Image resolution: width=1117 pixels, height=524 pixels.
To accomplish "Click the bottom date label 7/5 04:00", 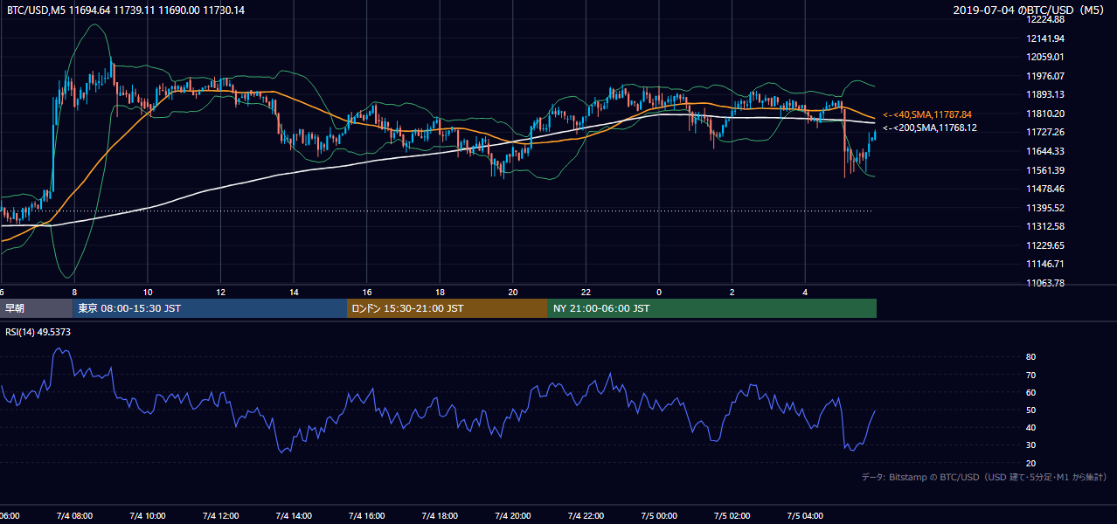I will click(805, 516).
